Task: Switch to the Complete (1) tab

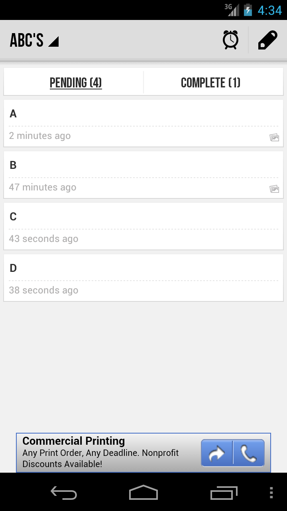Action: (x=211, y=83)
